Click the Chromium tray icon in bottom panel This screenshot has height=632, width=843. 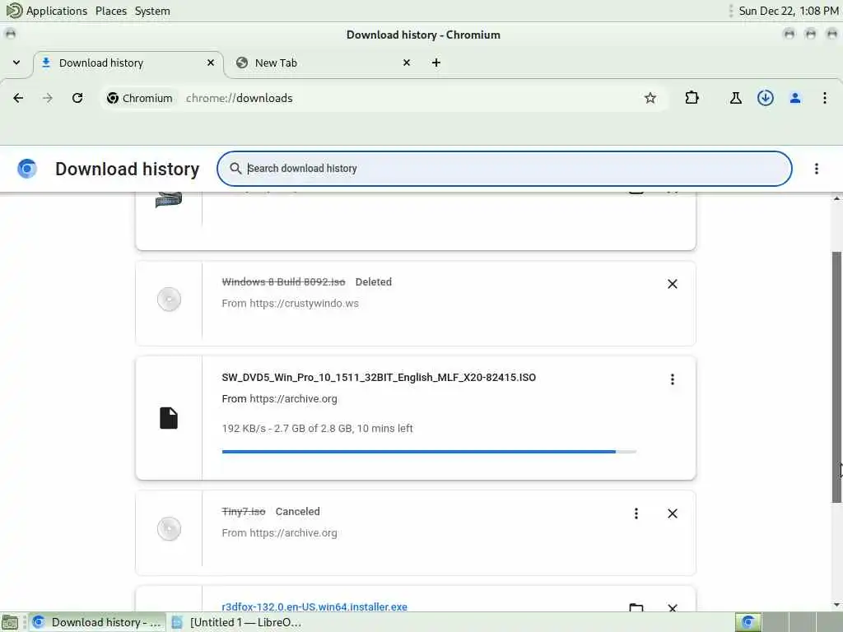pos(748,622)
